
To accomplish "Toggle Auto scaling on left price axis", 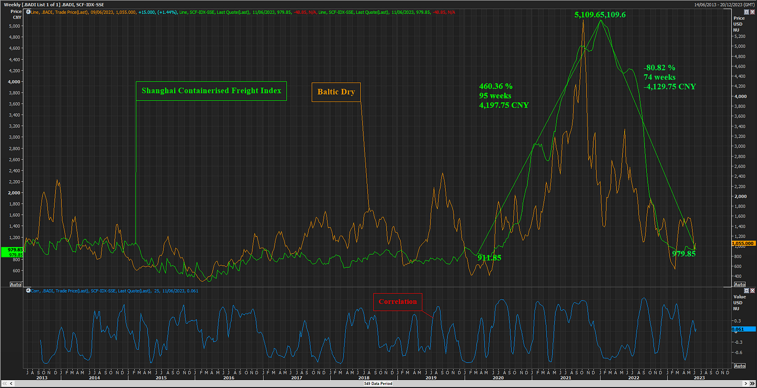I will 15,284.
